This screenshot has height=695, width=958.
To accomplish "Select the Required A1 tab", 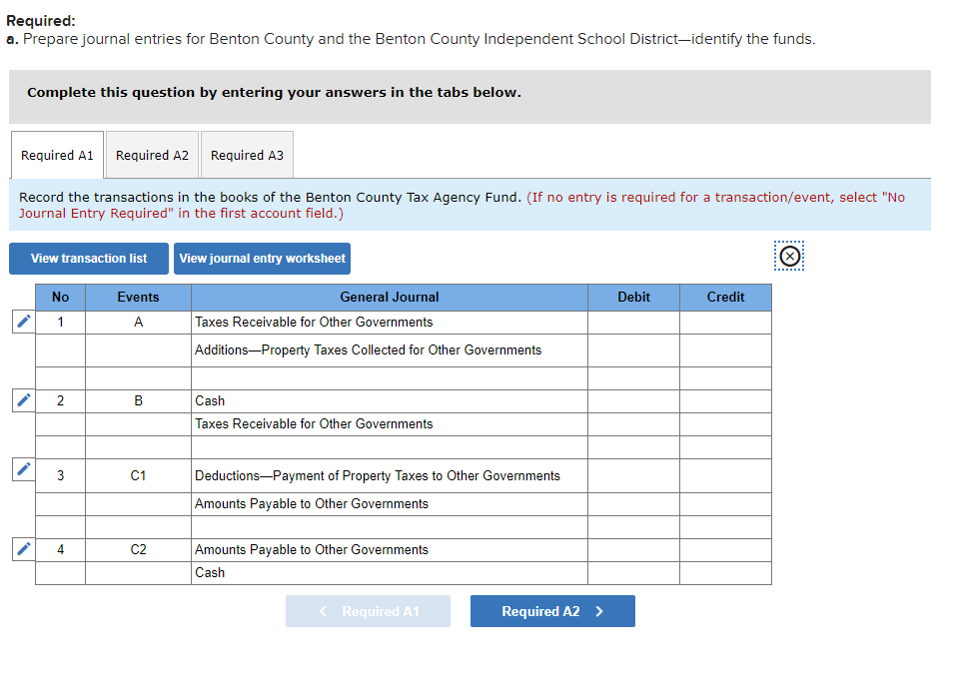I will click(56, 155).
